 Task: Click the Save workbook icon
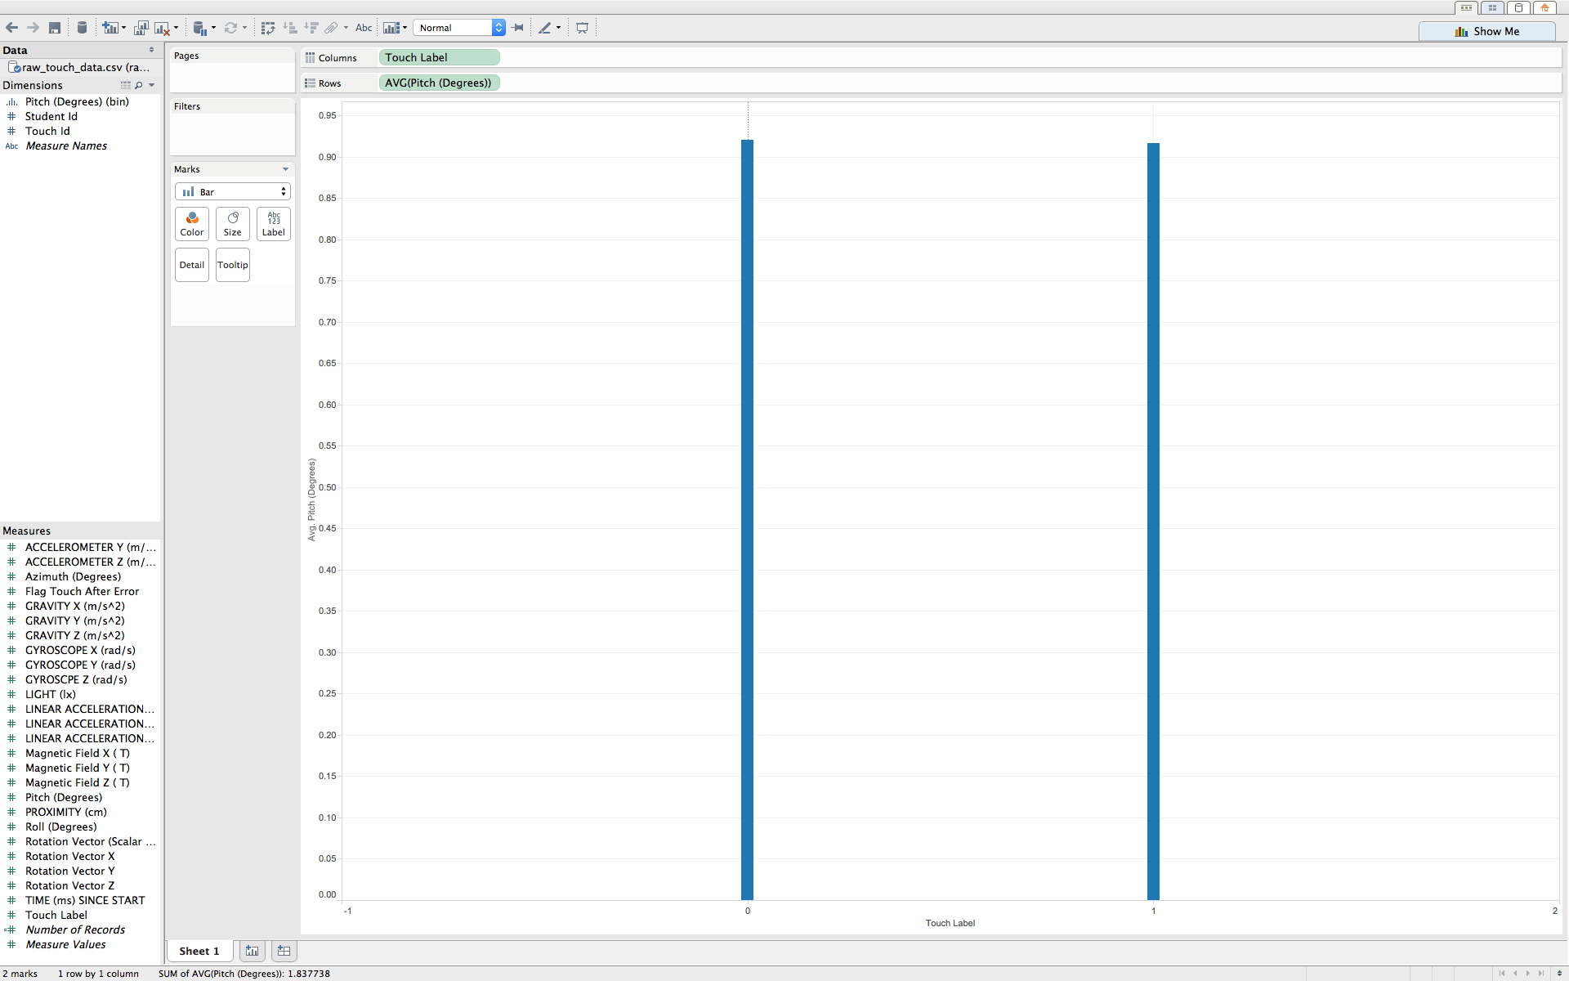[x=55, y=28]
